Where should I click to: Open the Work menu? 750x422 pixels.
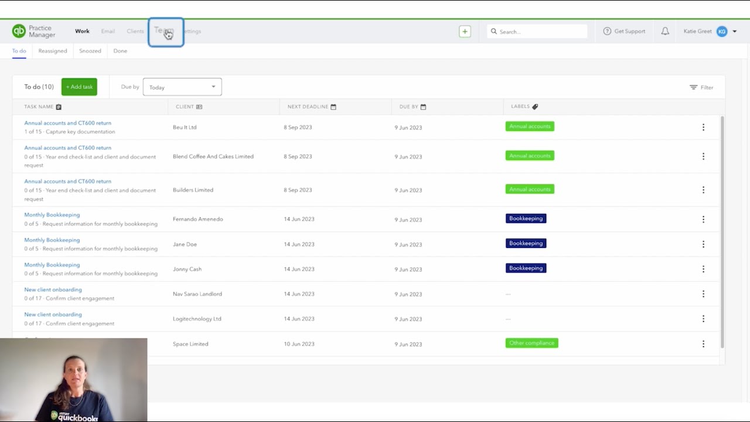(82, 31)
